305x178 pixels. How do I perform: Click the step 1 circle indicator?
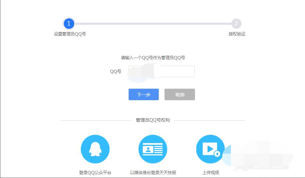coord(69,23)
